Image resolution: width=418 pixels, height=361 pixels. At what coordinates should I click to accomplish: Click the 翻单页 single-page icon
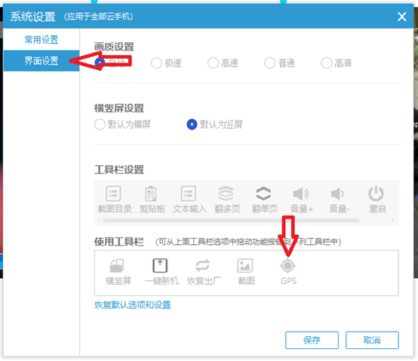[x=263, y=194]
